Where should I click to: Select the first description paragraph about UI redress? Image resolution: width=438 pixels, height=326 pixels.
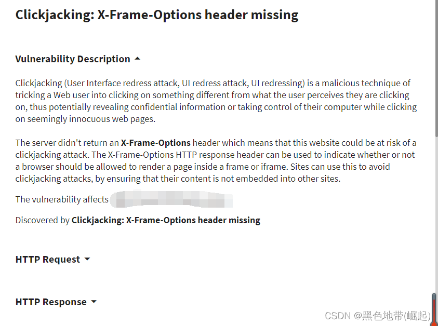[208, 101]
